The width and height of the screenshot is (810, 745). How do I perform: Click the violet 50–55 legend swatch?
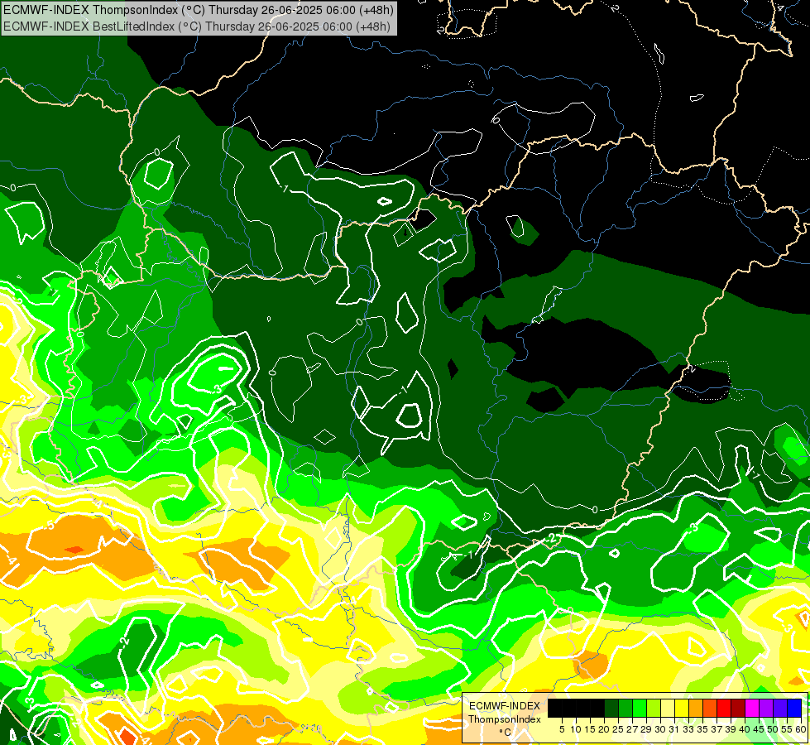[x=780, y=708]
